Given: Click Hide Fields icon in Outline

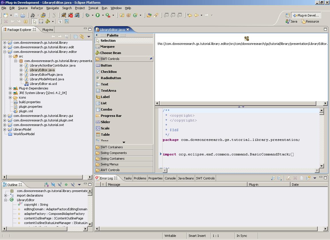Looking at the screenshot, I should coord(53,185).
